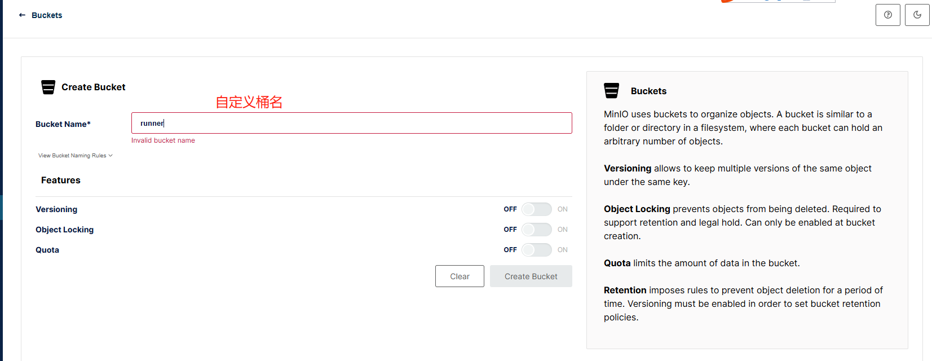The height and width of the screenshot is (361, 932).
Task: Go back via the Buckets link text
Action: (x=47, y=15)
